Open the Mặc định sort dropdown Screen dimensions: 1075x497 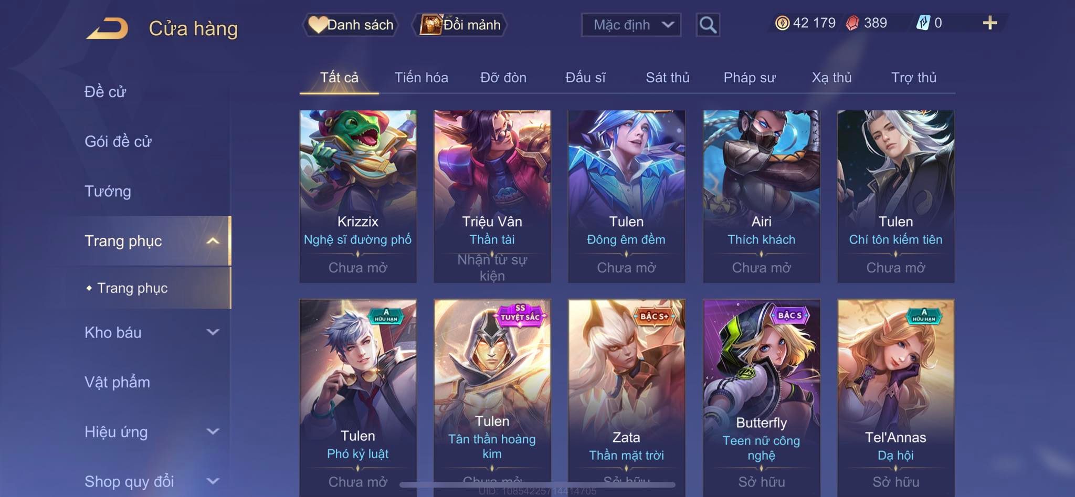pyautogui.click(x=631, y=25)
